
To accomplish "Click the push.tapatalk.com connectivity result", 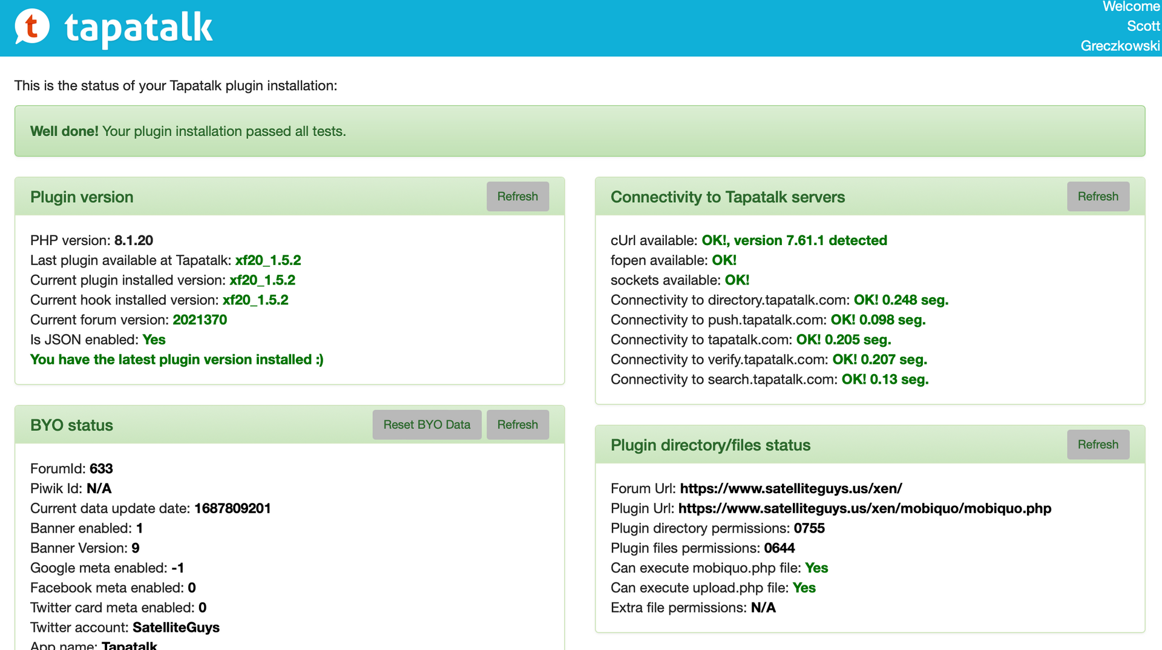I will tap(878, 320).
